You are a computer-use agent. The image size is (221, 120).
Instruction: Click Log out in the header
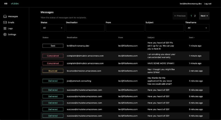pyautogui.click(x=208, y=4)
